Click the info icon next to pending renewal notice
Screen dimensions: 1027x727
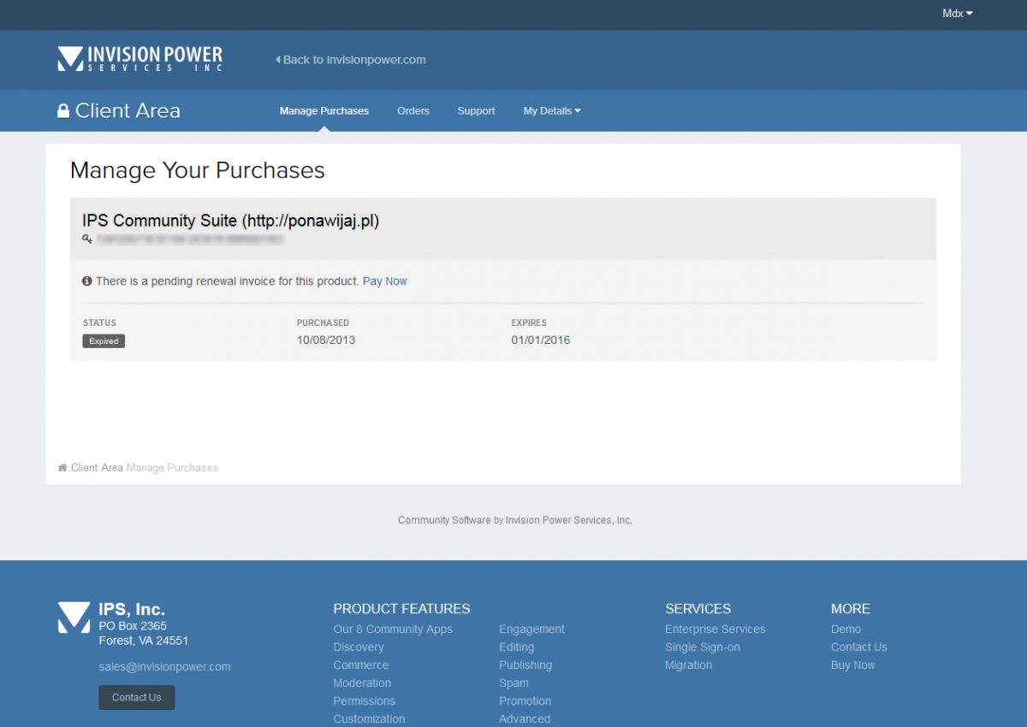pyautogui.click(x=87, y=281)
